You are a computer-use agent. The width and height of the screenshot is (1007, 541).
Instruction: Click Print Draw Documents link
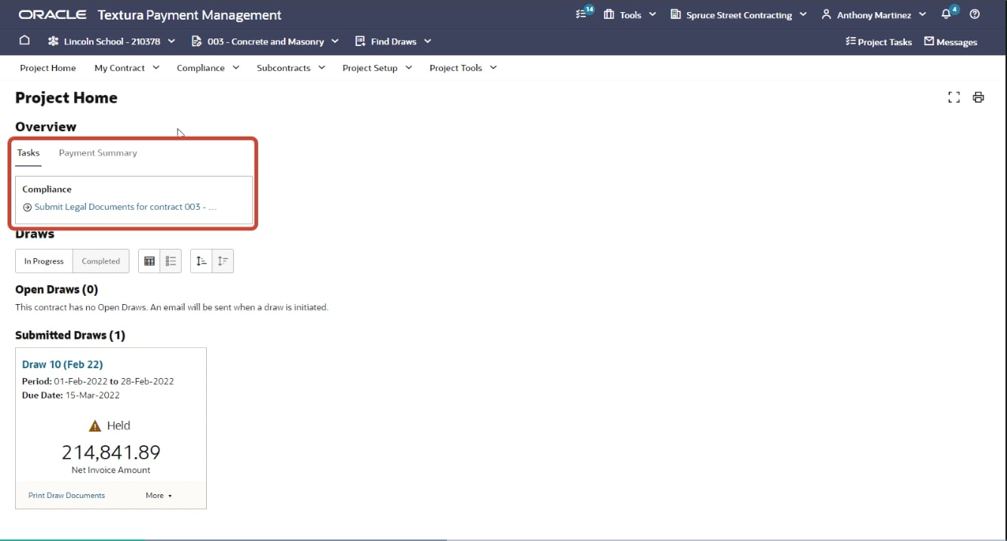tap(66, 496)
